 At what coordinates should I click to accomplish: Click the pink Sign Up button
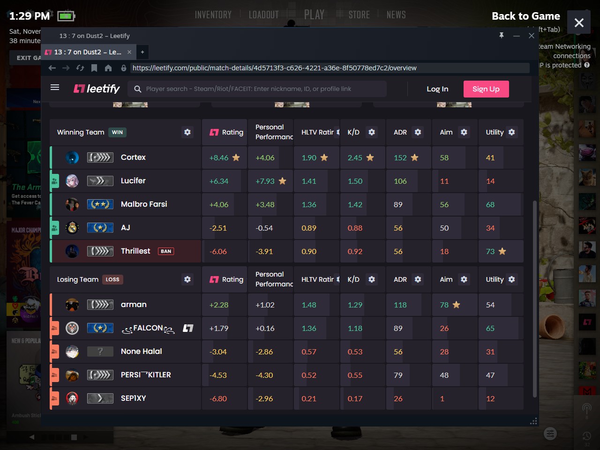click(486, 89)
